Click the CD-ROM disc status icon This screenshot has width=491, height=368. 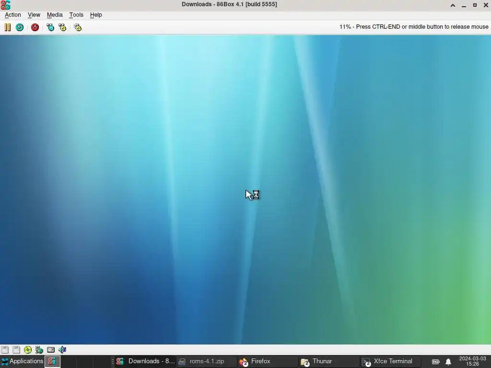[27, 349]
